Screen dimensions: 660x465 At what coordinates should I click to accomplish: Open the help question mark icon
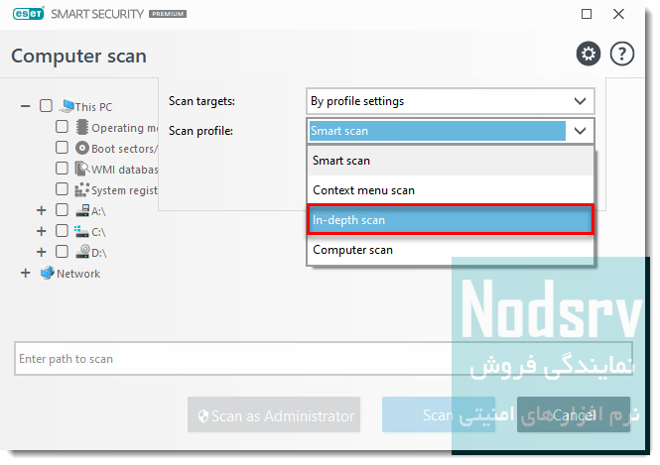(x=621, y=54)
